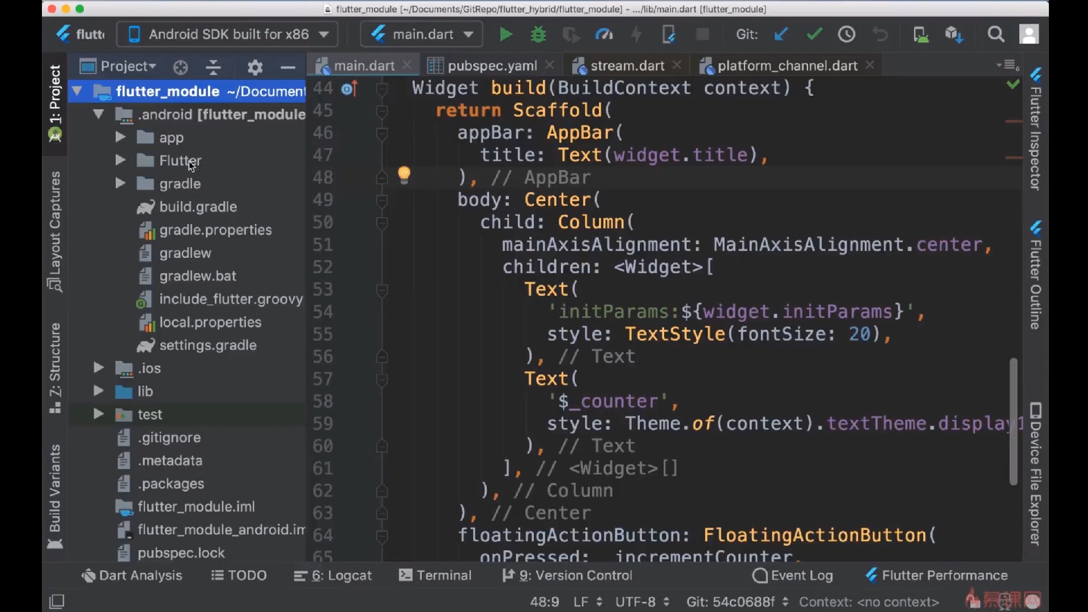Toggle the Flutter Inspector panel
The image size is (1088, 612).
pos(1036,130)
